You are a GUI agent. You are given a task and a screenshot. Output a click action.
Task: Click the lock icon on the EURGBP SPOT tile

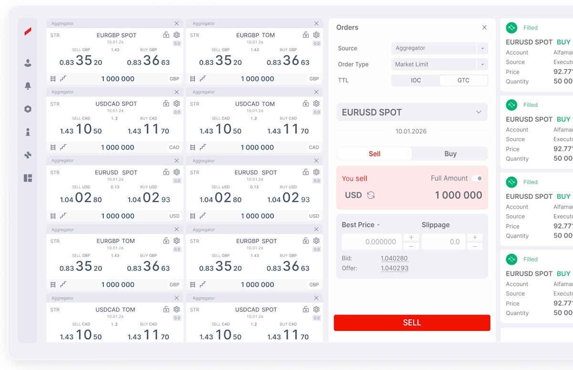[x=166, y=35]
